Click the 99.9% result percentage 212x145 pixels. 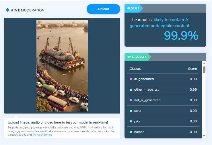[x=181, y=36]
